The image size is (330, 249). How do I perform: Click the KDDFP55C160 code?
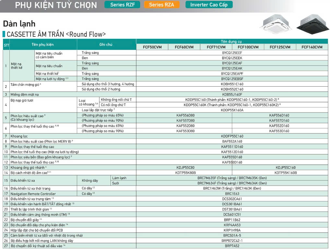(232, 136)
